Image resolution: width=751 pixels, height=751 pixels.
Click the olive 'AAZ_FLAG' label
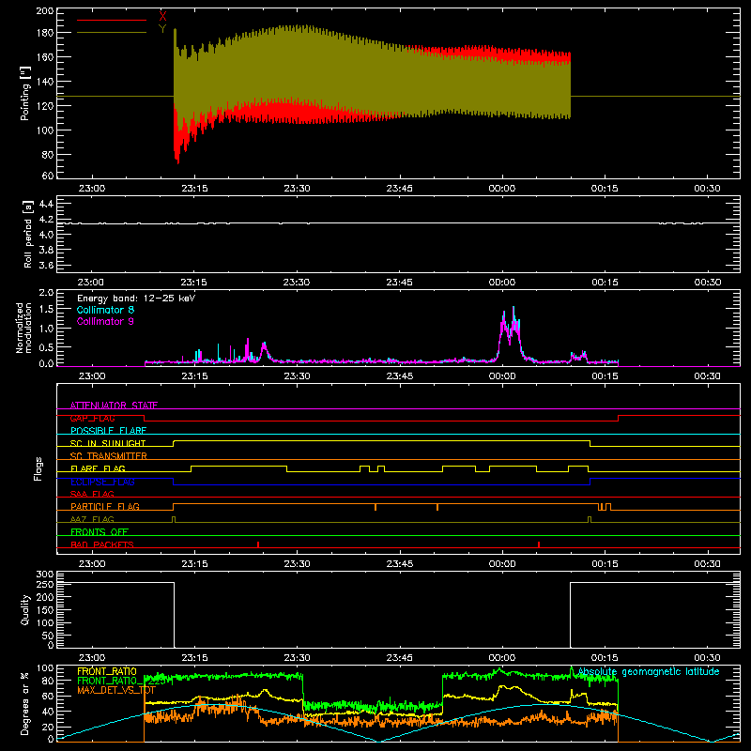tap(92, 519)
